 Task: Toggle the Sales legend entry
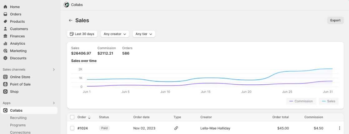[x=328, y=101]
